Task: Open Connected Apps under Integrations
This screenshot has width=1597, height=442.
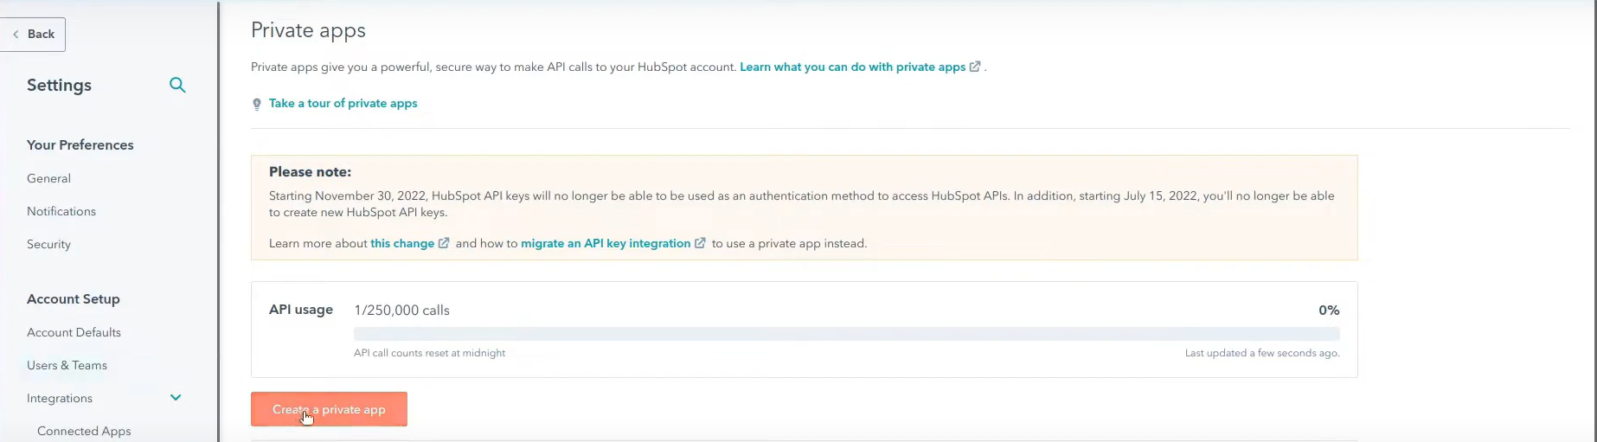Action: coord(84,431)
